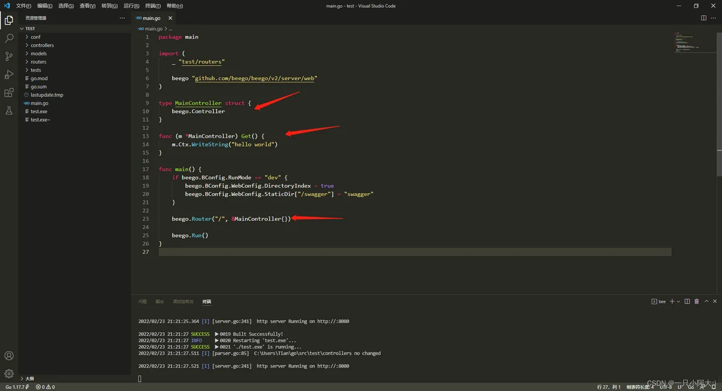The height and width of the screenshot is (391, 722).
Task: Place cursor on empty line 27
Action: coord(415,252)
